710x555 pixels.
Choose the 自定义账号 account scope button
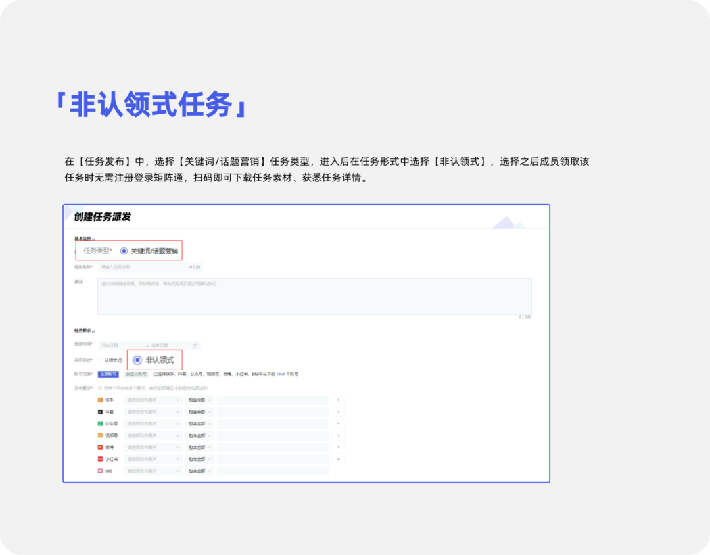coord(136,375)
